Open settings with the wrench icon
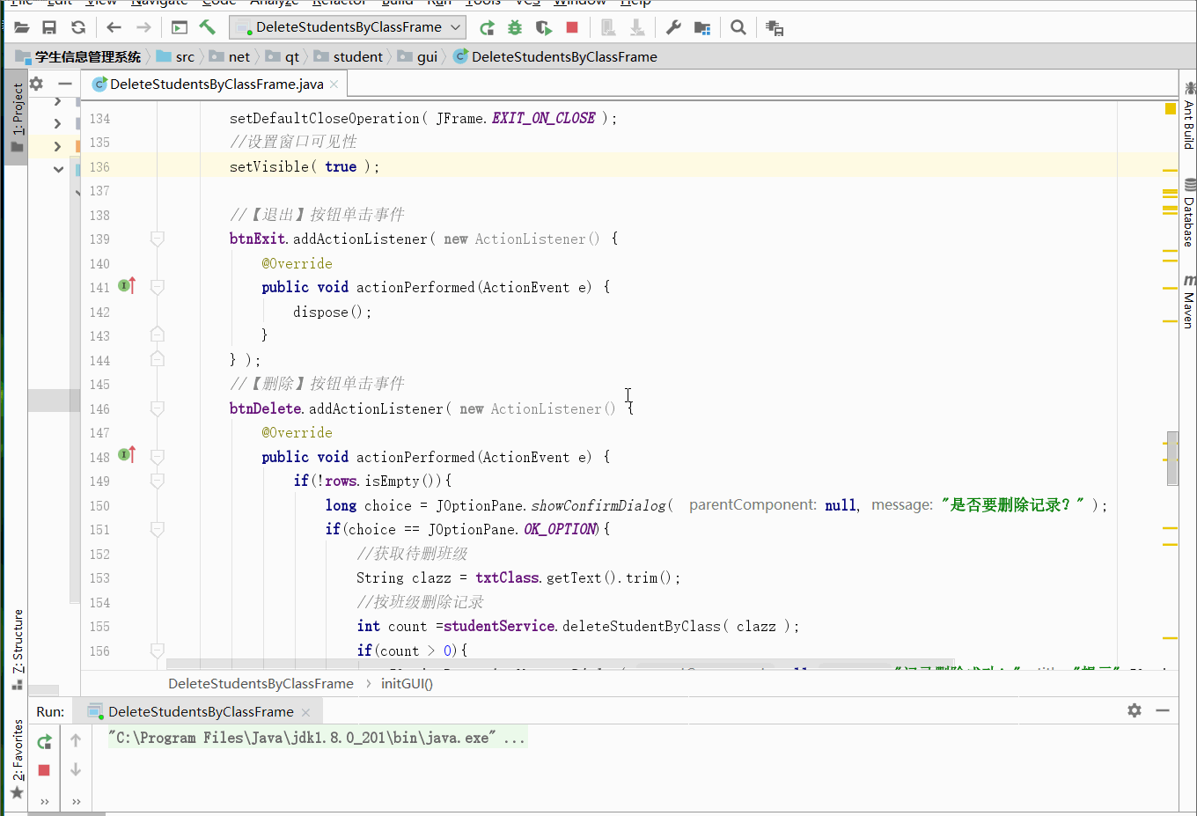This screenshot has width=1197, height=816. pos(673,27)
